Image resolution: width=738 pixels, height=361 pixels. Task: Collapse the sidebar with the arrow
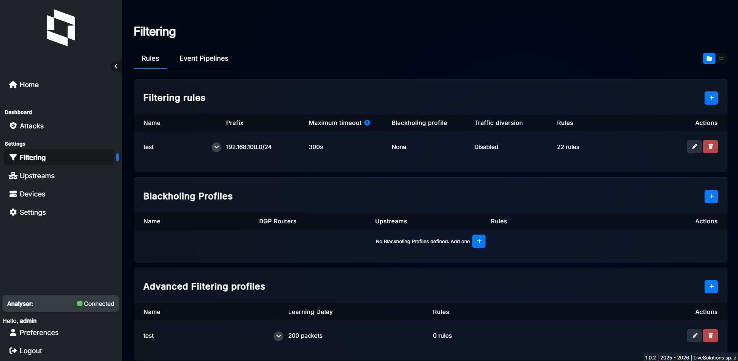(116, 66)
